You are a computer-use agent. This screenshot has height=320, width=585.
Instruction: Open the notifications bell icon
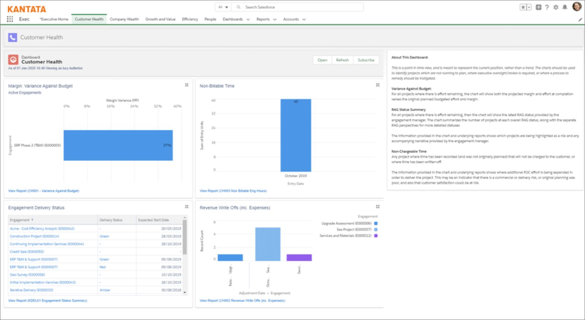(x=565, y=7)
